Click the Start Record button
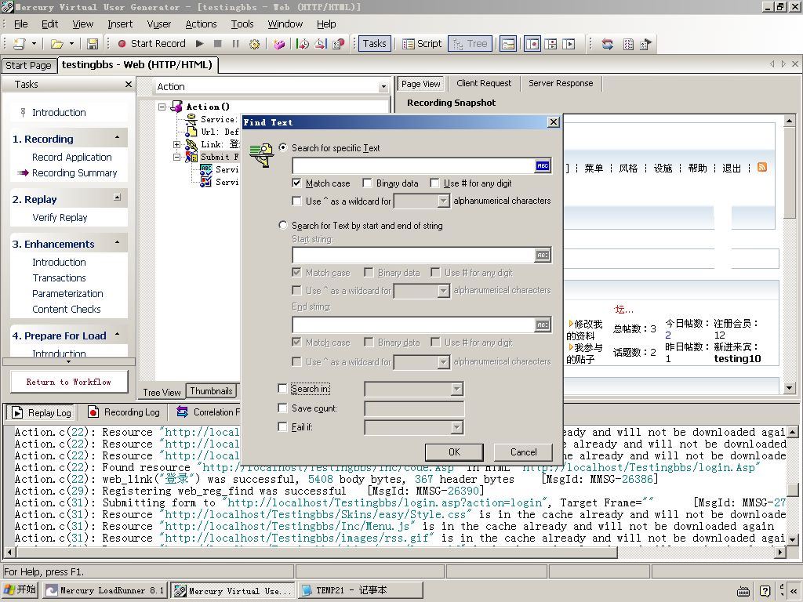The width and height of the screenshot is (803, 602). pyautogui.click(x=151, y=44)
